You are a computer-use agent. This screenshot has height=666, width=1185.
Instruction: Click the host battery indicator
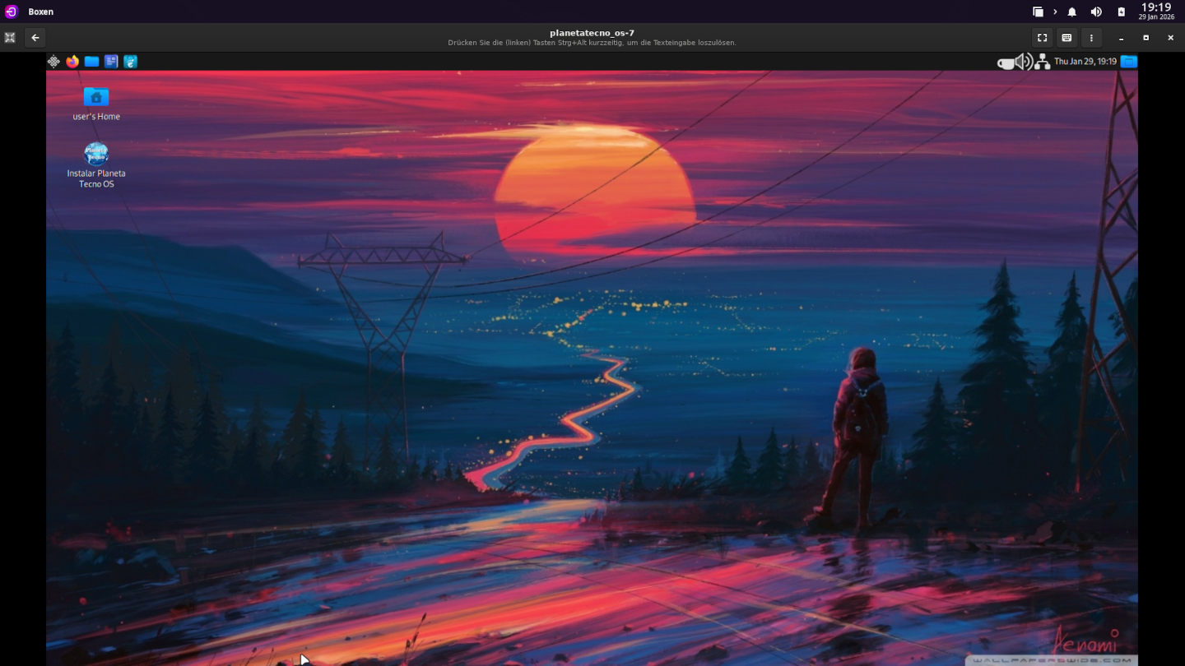tap(1121, 12)
